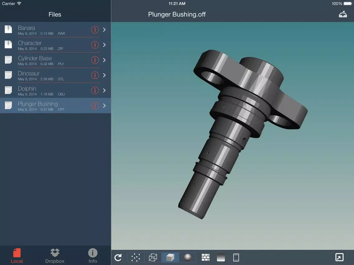The height and width of the screenshot is (265, 354).
Task: Expand the Dolphin row chevron
Action: click(104, 91)
